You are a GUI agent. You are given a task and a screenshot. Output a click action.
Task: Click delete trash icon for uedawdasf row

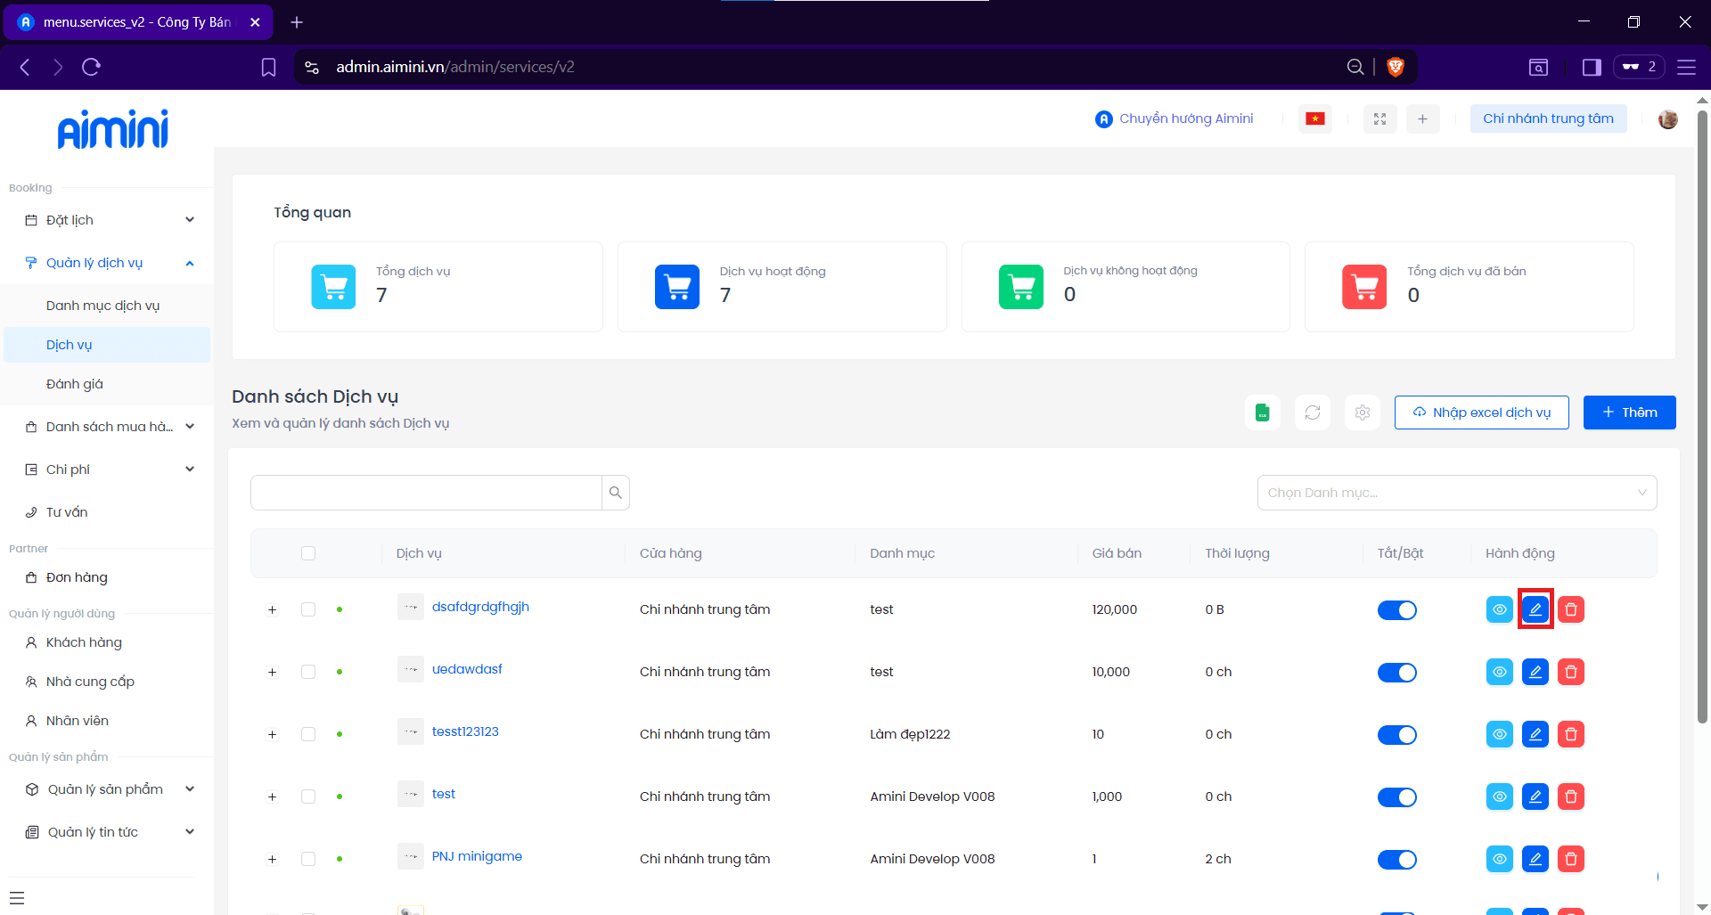coord(1570,672)
